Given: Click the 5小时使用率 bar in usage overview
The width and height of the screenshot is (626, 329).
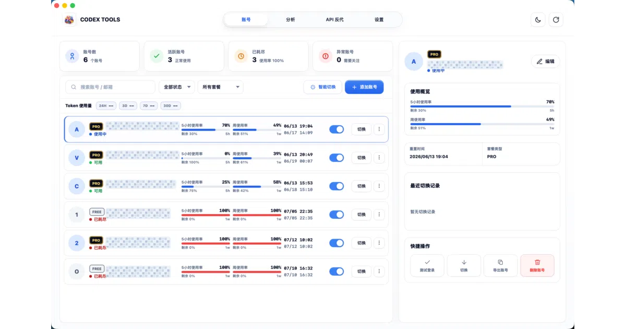Looking at the screenshot, I should [x=483, y=107].
